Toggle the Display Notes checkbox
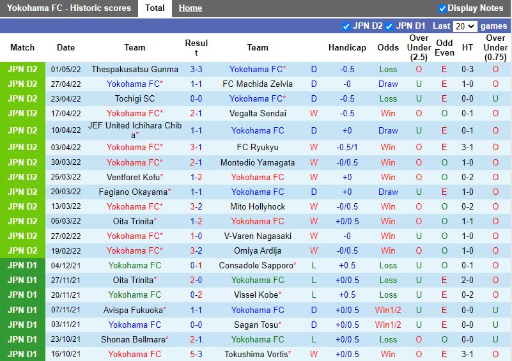This screenshot has height=361, width=512. coord(442,8)
